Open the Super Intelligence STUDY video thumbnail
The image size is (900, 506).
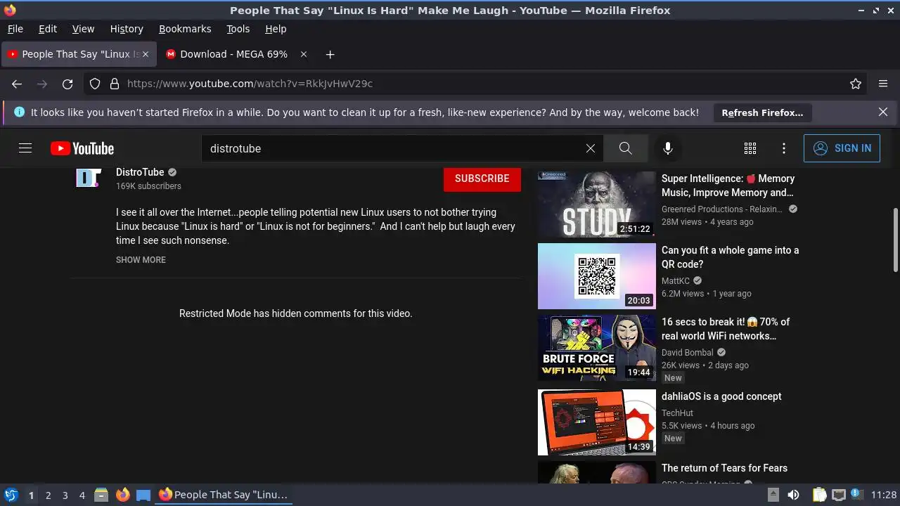click(597, 205)
